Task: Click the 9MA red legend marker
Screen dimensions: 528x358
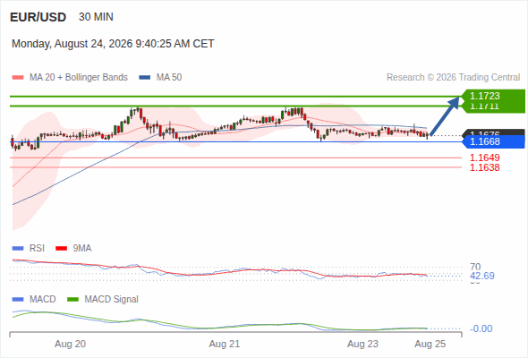Action: 61,249
